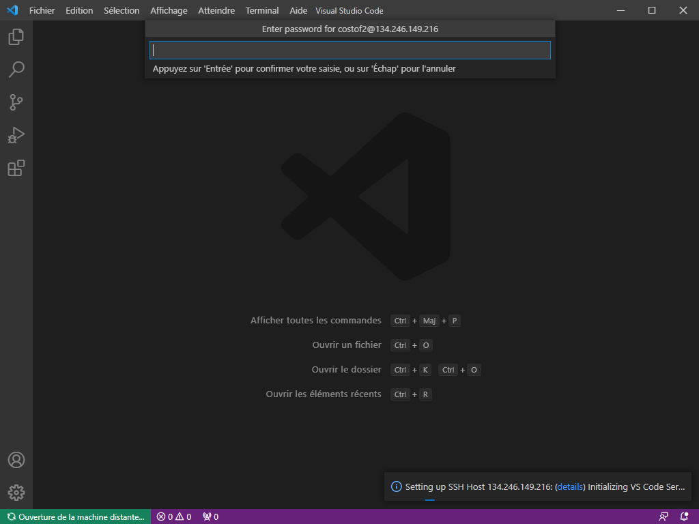This screenshot has width=699, height=524.
Task: Open the Explorer view in activity bar
Action: tap(16, 37)
